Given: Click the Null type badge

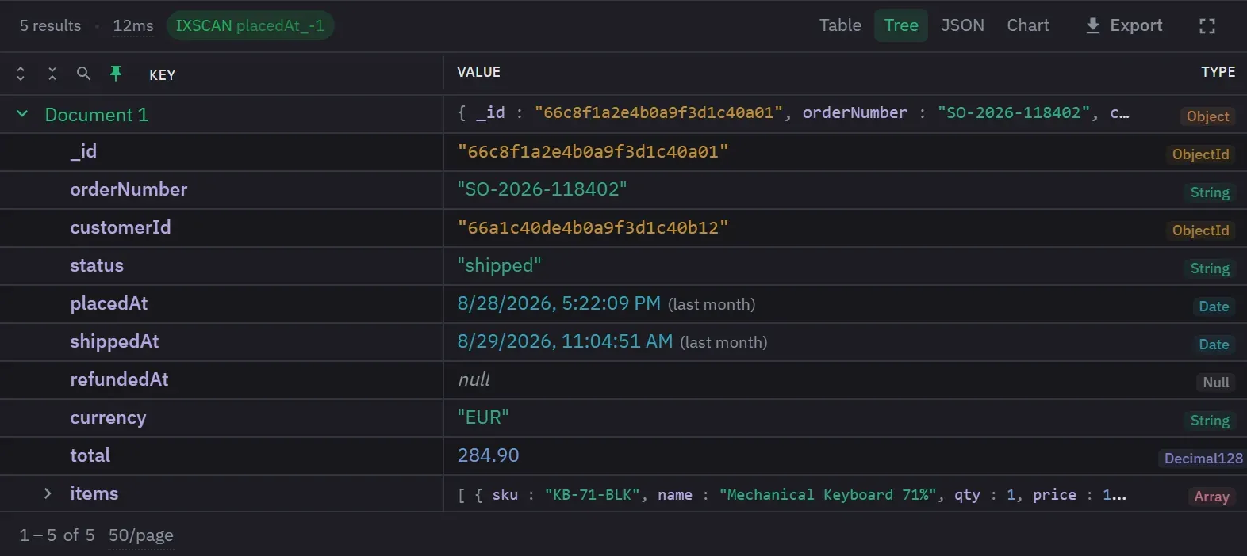Looking at the screenshot, I should point(1215,383).
